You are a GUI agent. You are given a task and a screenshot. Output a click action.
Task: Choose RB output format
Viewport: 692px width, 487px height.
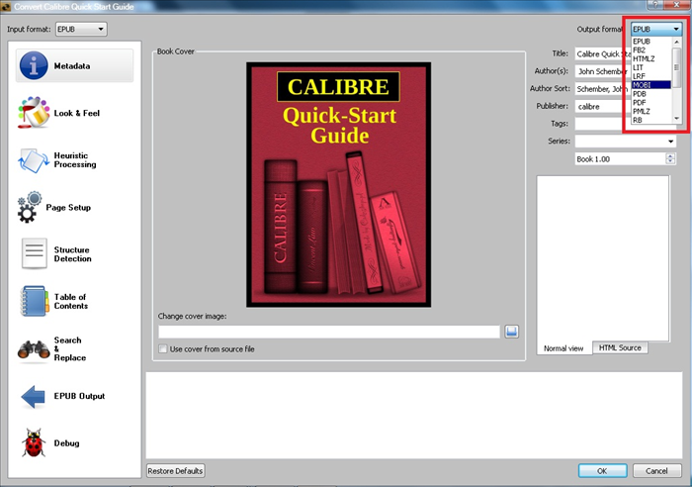click(x=650, y=120)
